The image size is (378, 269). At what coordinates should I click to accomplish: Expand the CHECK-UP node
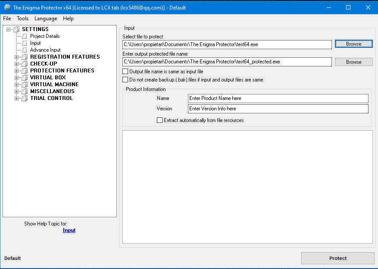pos(17,64)
